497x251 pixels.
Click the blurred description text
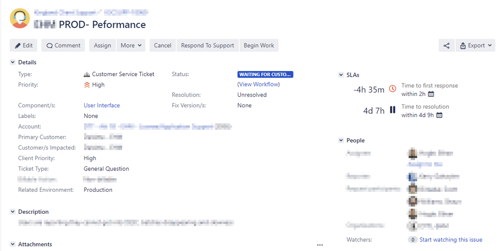point(126,223)
